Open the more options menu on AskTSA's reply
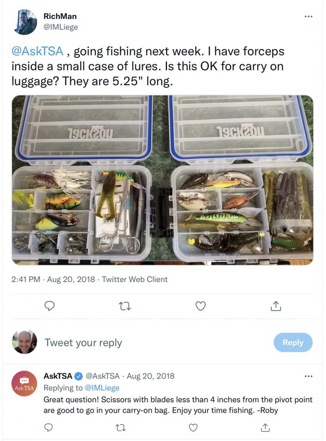This screenshot has width=326, height=441. [308, 376]
